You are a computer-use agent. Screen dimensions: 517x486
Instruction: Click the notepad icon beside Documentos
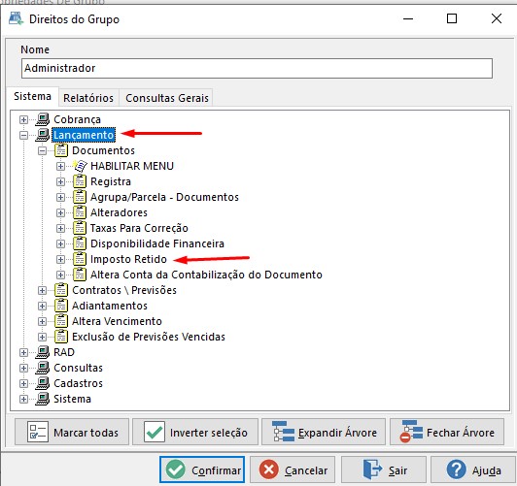coord(61,150)
